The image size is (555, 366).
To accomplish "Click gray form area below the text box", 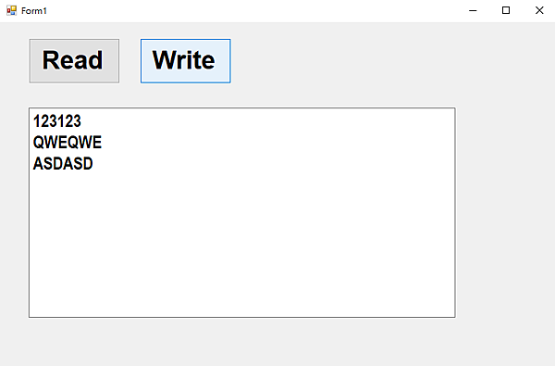I will tap(242, 342).
